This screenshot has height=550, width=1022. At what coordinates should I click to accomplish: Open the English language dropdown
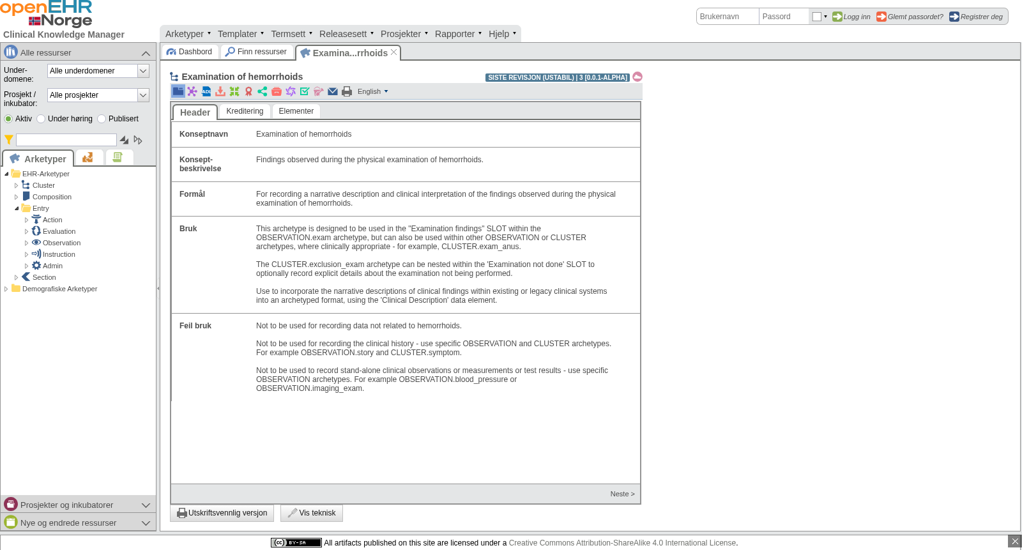pyautogui.click(x=372, y=91)
